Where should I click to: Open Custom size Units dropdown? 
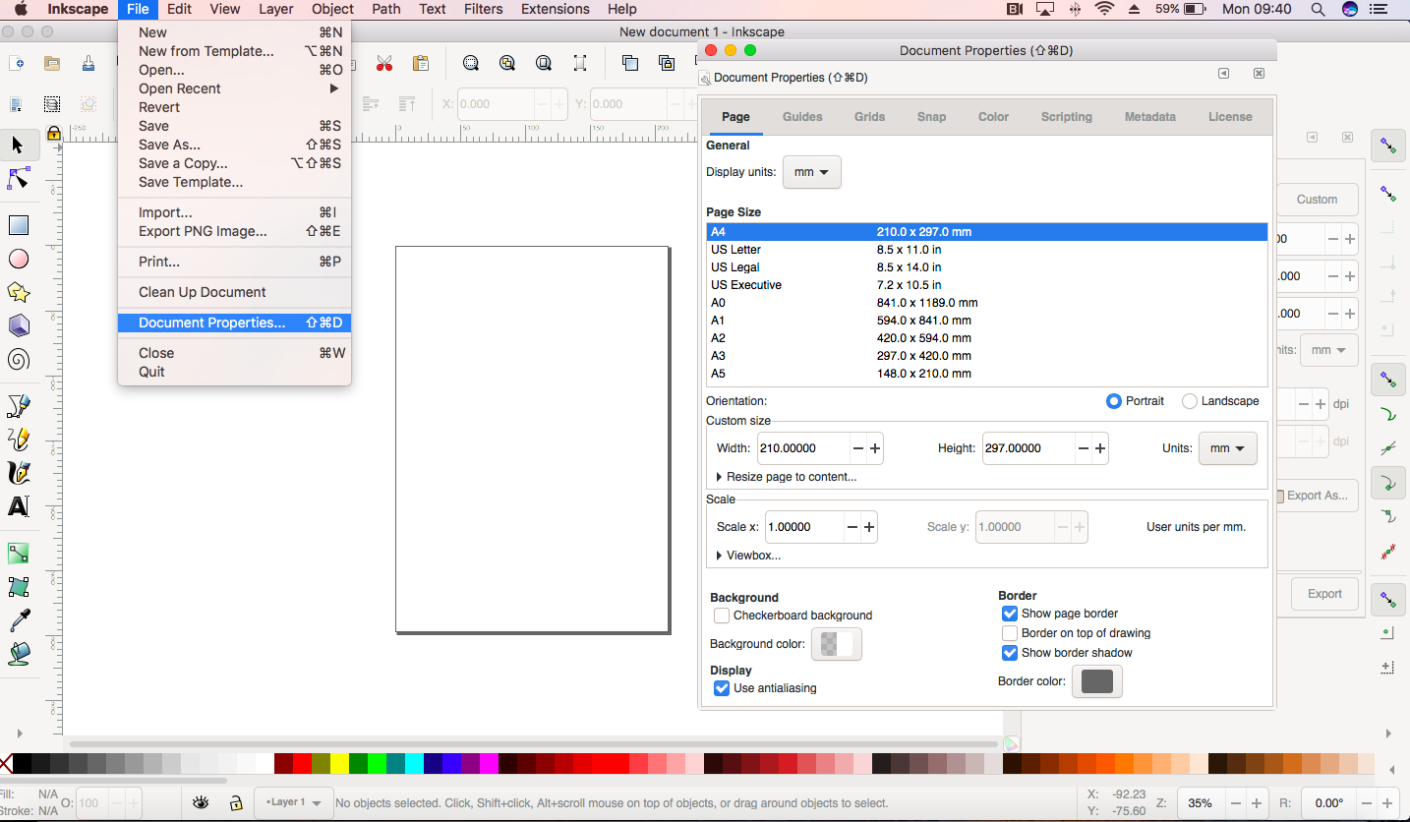click(x=1228, y=448)
